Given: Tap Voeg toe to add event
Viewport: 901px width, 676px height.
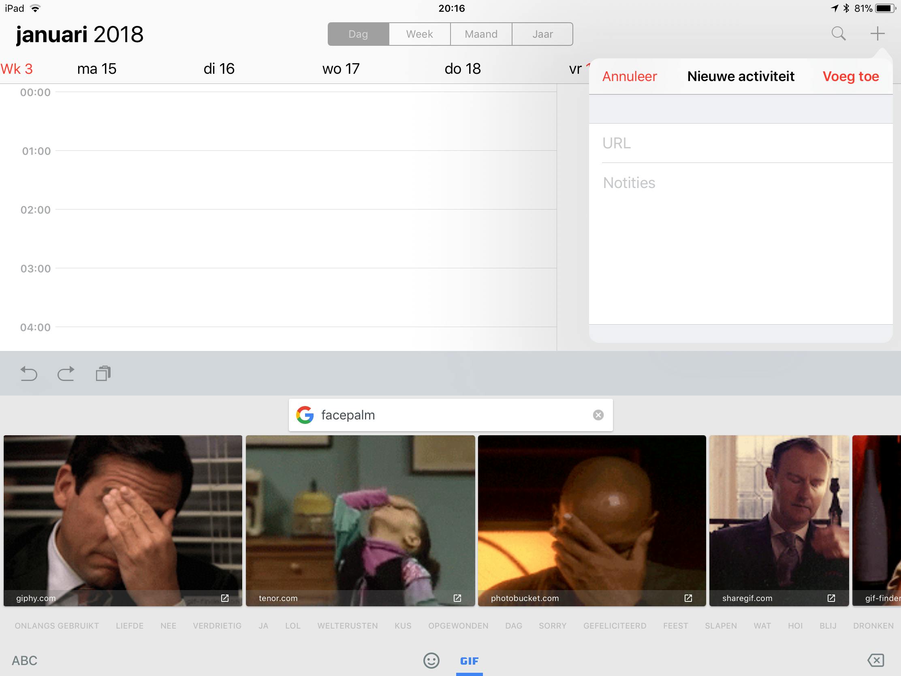Looking at the screenshot, I should [x=850, y=76].
